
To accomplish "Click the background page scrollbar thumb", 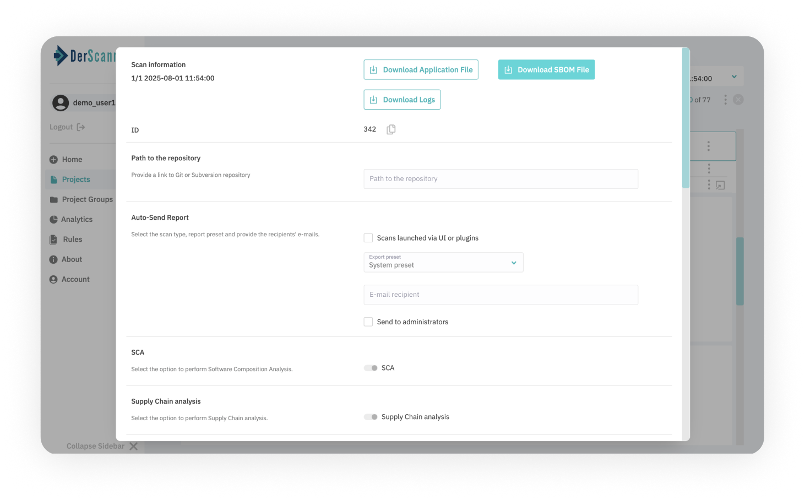I will (x=740, y=271).
